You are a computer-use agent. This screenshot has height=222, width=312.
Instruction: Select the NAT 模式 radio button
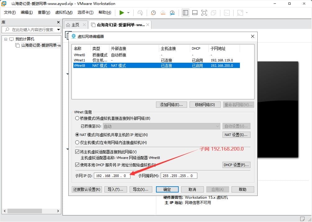click(77, 135)
